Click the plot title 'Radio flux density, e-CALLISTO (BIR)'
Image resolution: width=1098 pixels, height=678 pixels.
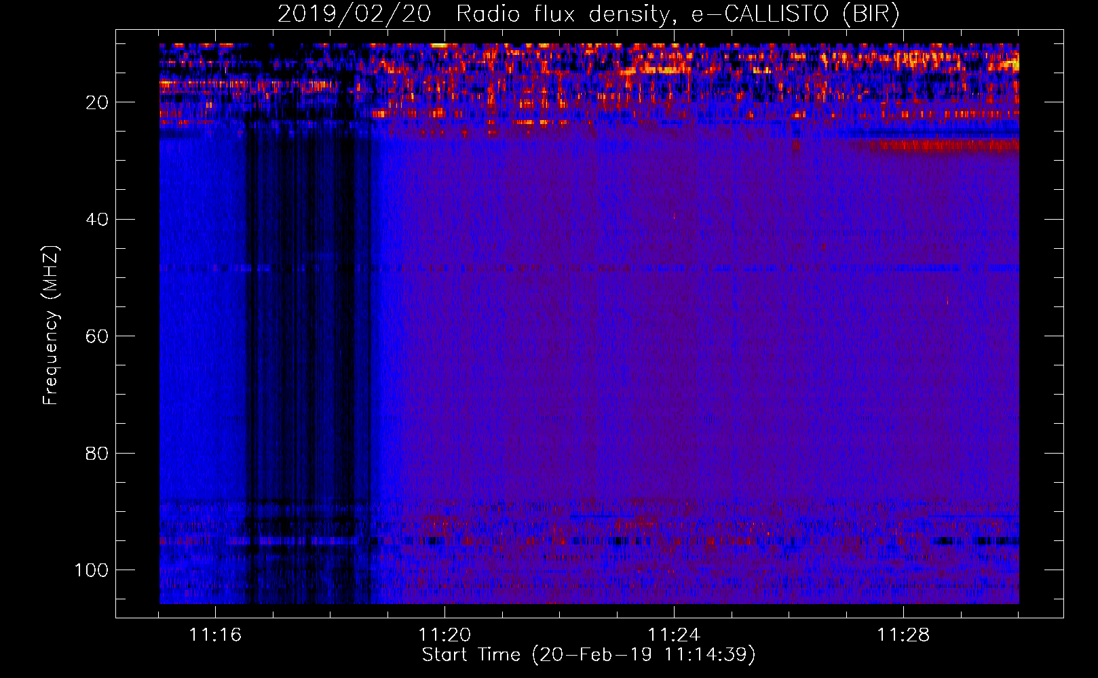pyautogui.click(x=678, y=14)
